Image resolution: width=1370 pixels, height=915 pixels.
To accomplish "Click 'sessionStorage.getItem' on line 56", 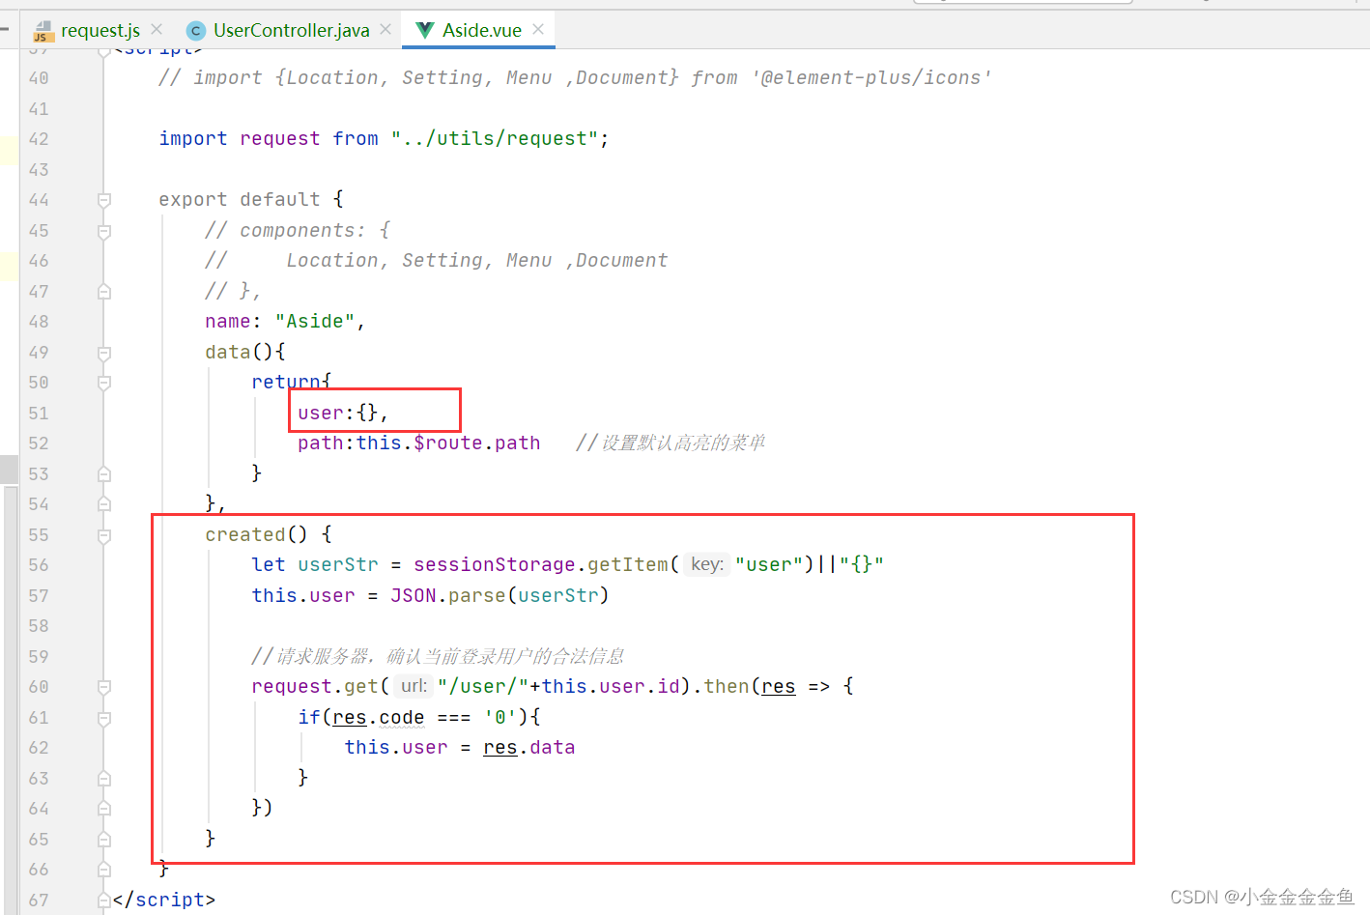I will (541, 565).
